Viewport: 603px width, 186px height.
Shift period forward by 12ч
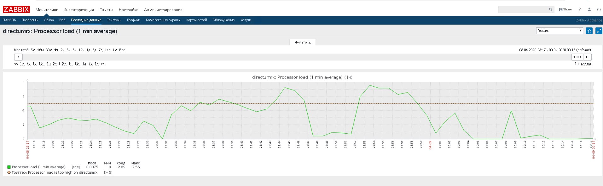[x=77, y=64]
